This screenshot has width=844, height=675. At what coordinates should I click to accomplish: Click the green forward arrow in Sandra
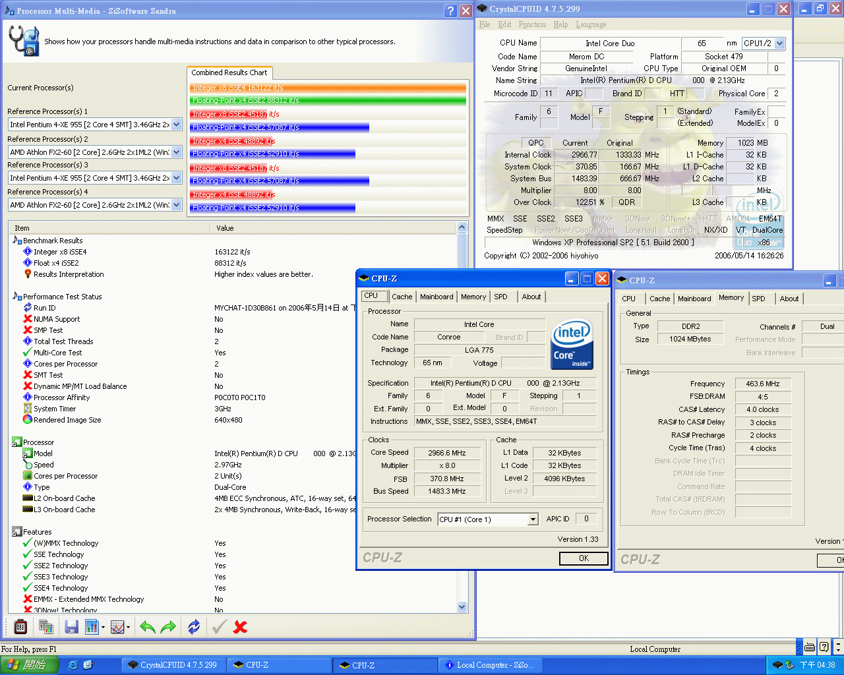[x=169, y=627]
